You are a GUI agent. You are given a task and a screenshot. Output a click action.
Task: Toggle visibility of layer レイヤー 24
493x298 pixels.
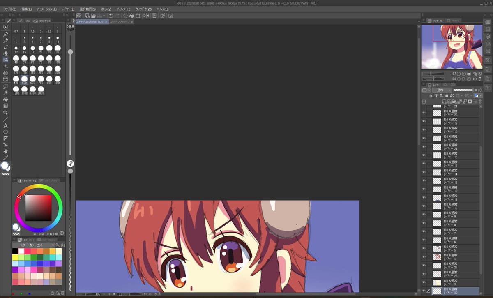424,147
